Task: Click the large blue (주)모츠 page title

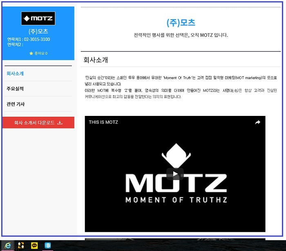Action: pyautogui.click(x=181, y=23)
